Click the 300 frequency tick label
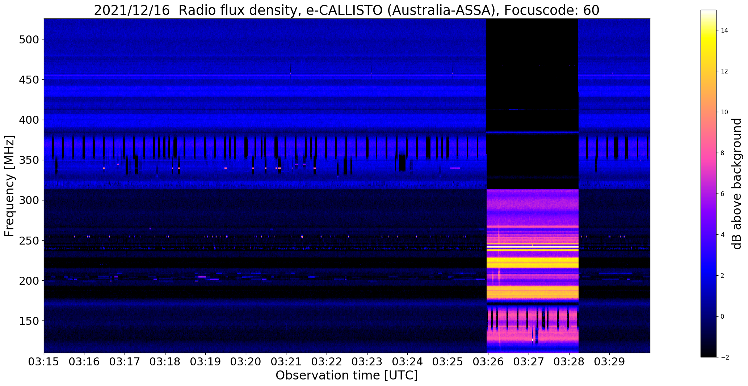The width and height of the screenshot is (748, 386). [x=29, y=200]
